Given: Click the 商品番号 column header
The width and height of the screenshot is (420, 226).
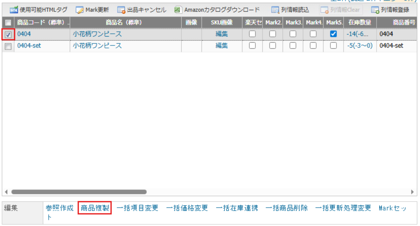Looking at the screenshot, I should 397,23.
